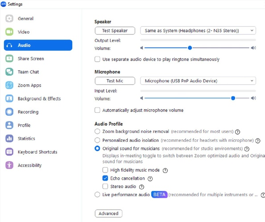Viewport: 265px width, 222px height.
Task: Select the Share Screen sidebar icon
Action: [x=9, y=58]
